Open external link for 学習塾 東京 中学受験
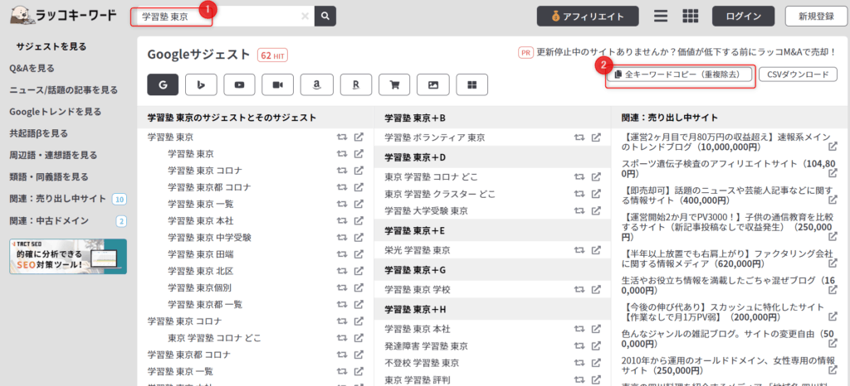This screenshot has height=386, width=850. [359, 237]
